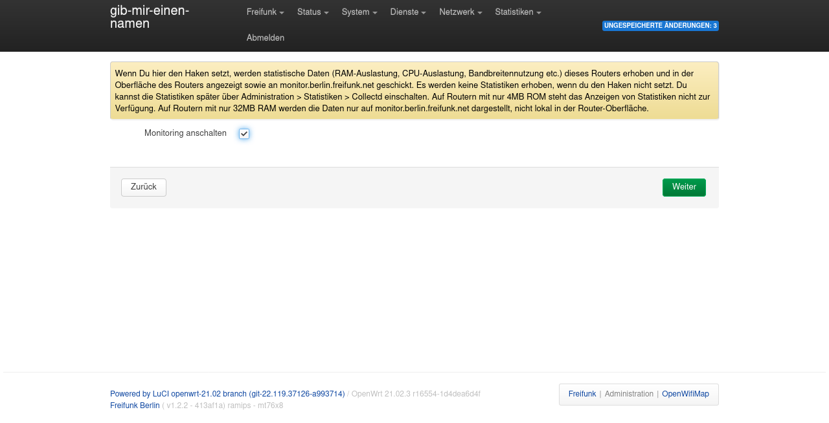Screen dimensions: 829x423
Task: Follow the Freifunk Berlin footer link
Action: (x=135, y=406)
